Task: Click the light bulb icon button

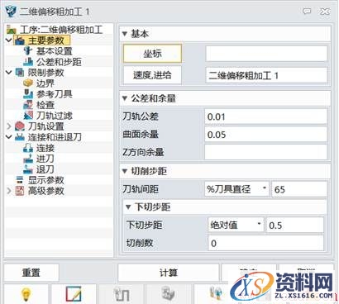Action: pos(26,294)
